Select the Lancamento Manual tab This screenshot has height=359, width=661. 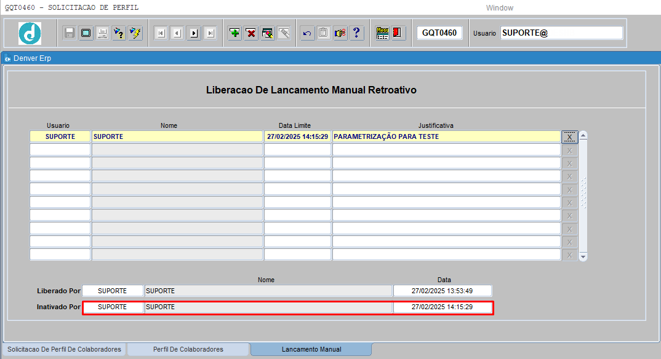[x=311, y=349]
